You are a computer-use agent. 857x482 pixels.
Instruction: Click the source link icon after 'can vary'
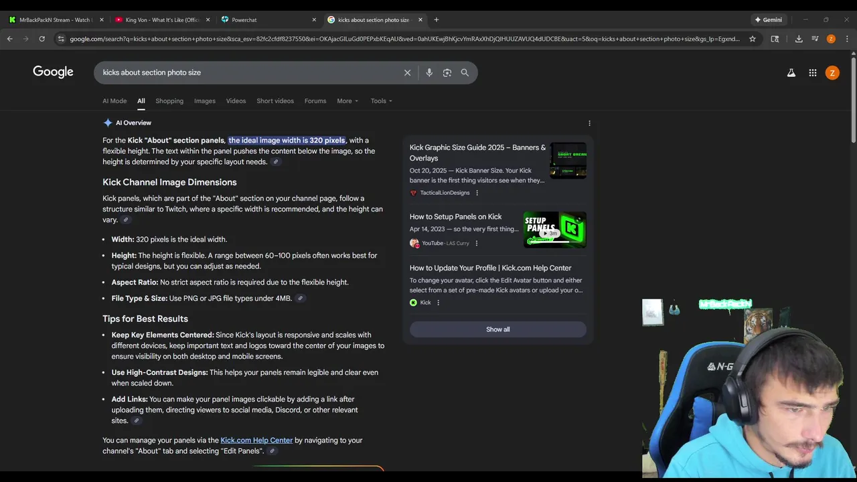(125, 220)
